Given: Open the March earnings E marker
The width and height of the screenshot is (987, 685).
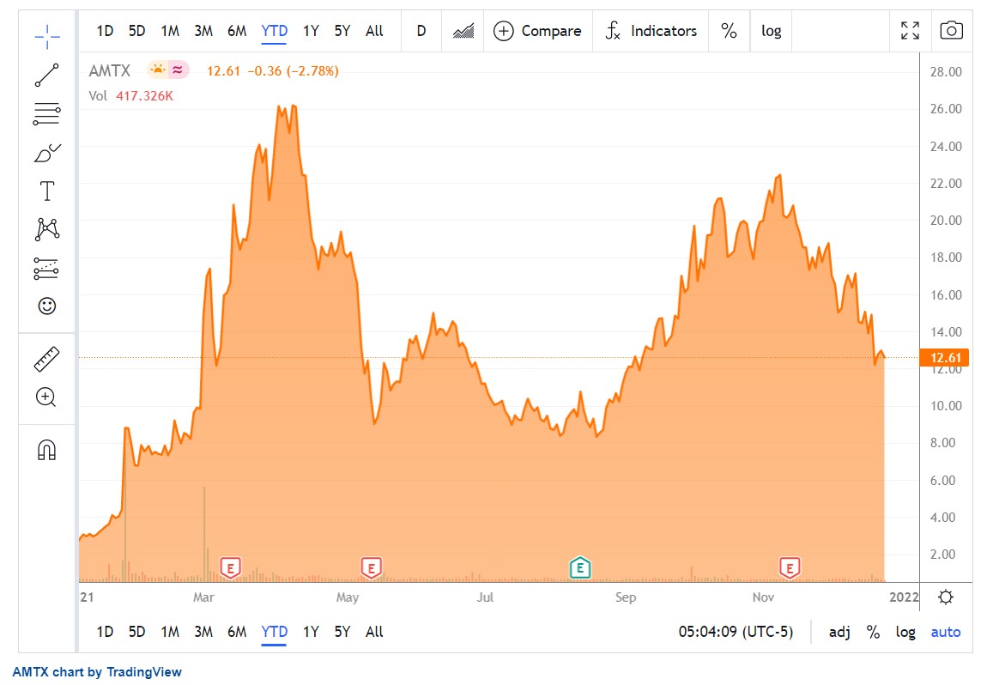Looking at the screenshot, I should point(230,568).
